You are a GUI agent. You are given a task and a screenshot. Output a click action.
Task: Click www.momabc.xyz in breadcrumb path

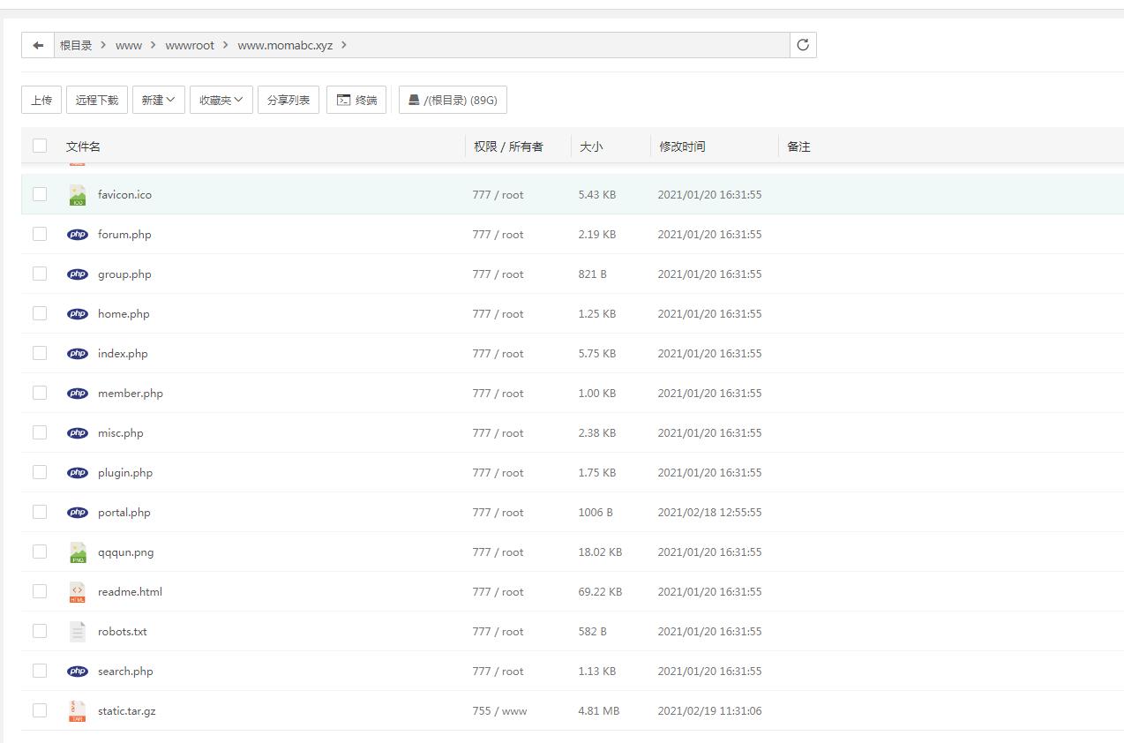pyautogui.click(x=285, y=45)
